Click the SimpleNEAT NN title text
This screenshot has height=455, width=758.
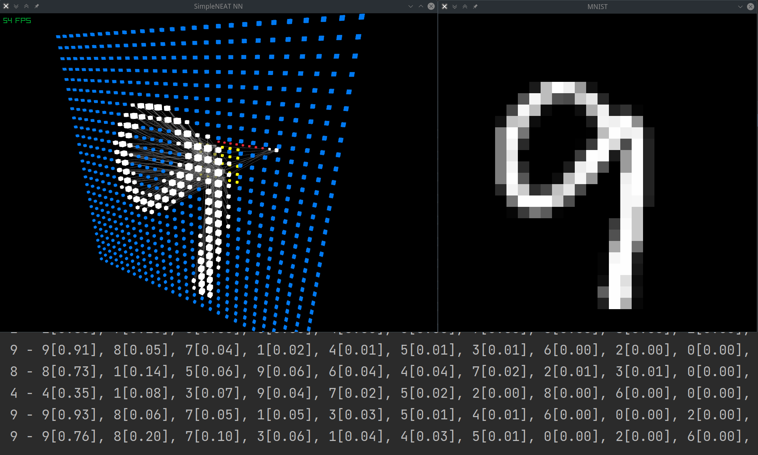(x=218, y=6)
